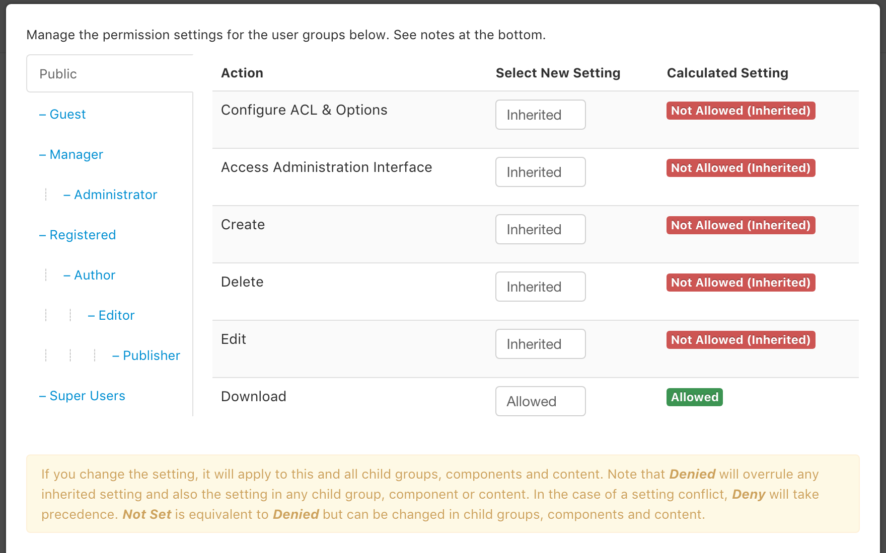Select the Super Users group
The width and height of the screenshot is (886, 553).
point(87,396)
